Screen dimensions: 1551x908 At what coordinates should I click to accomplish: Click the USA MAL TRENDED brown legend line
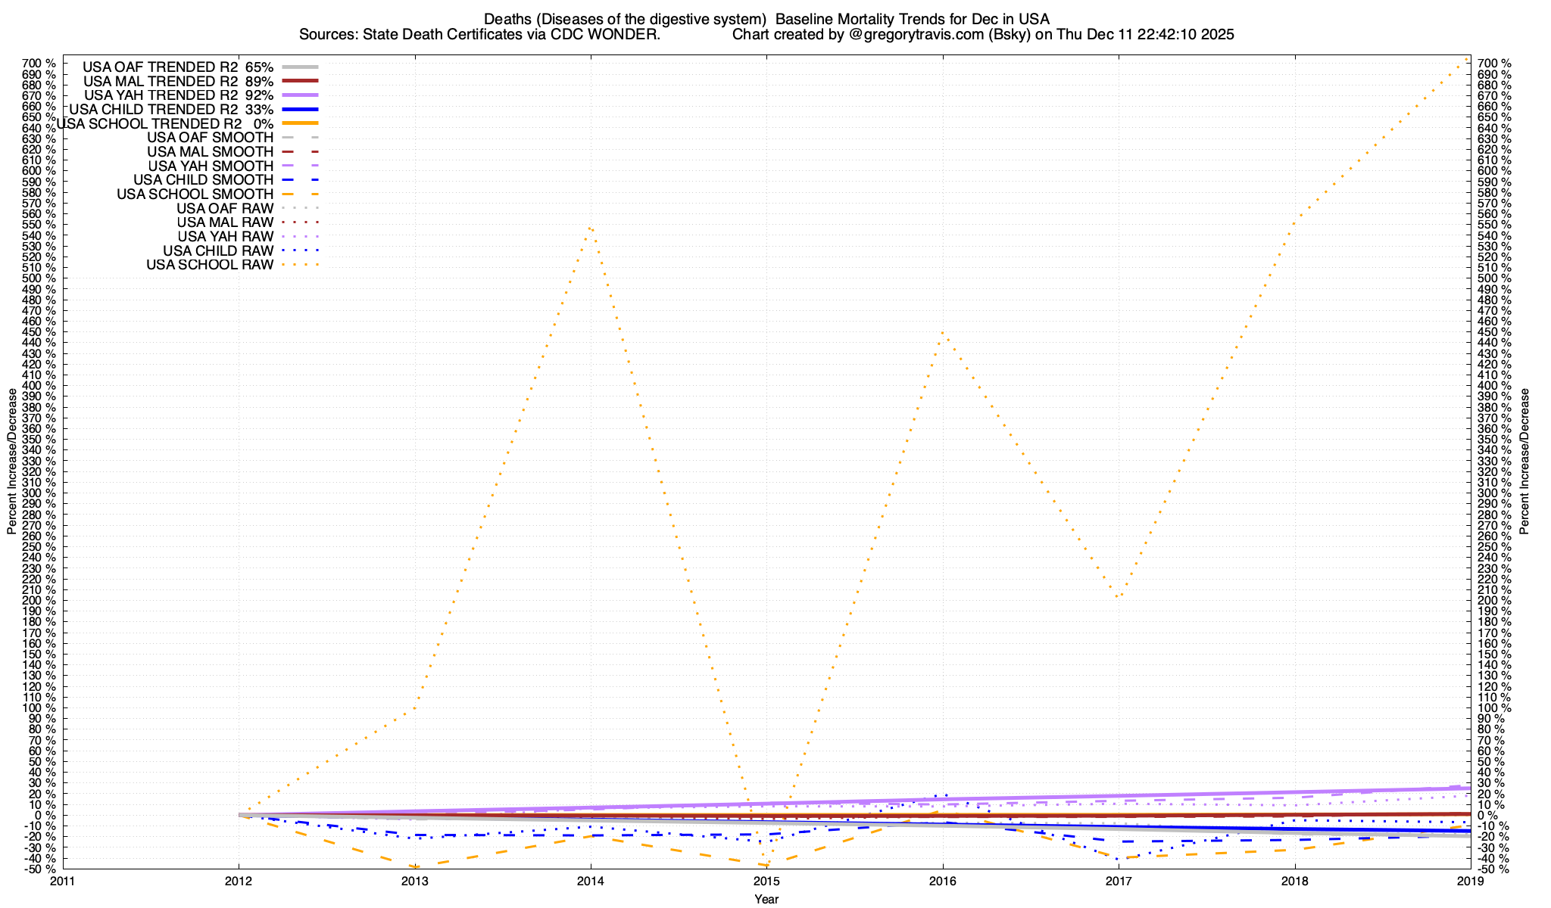tap(299, 81)
